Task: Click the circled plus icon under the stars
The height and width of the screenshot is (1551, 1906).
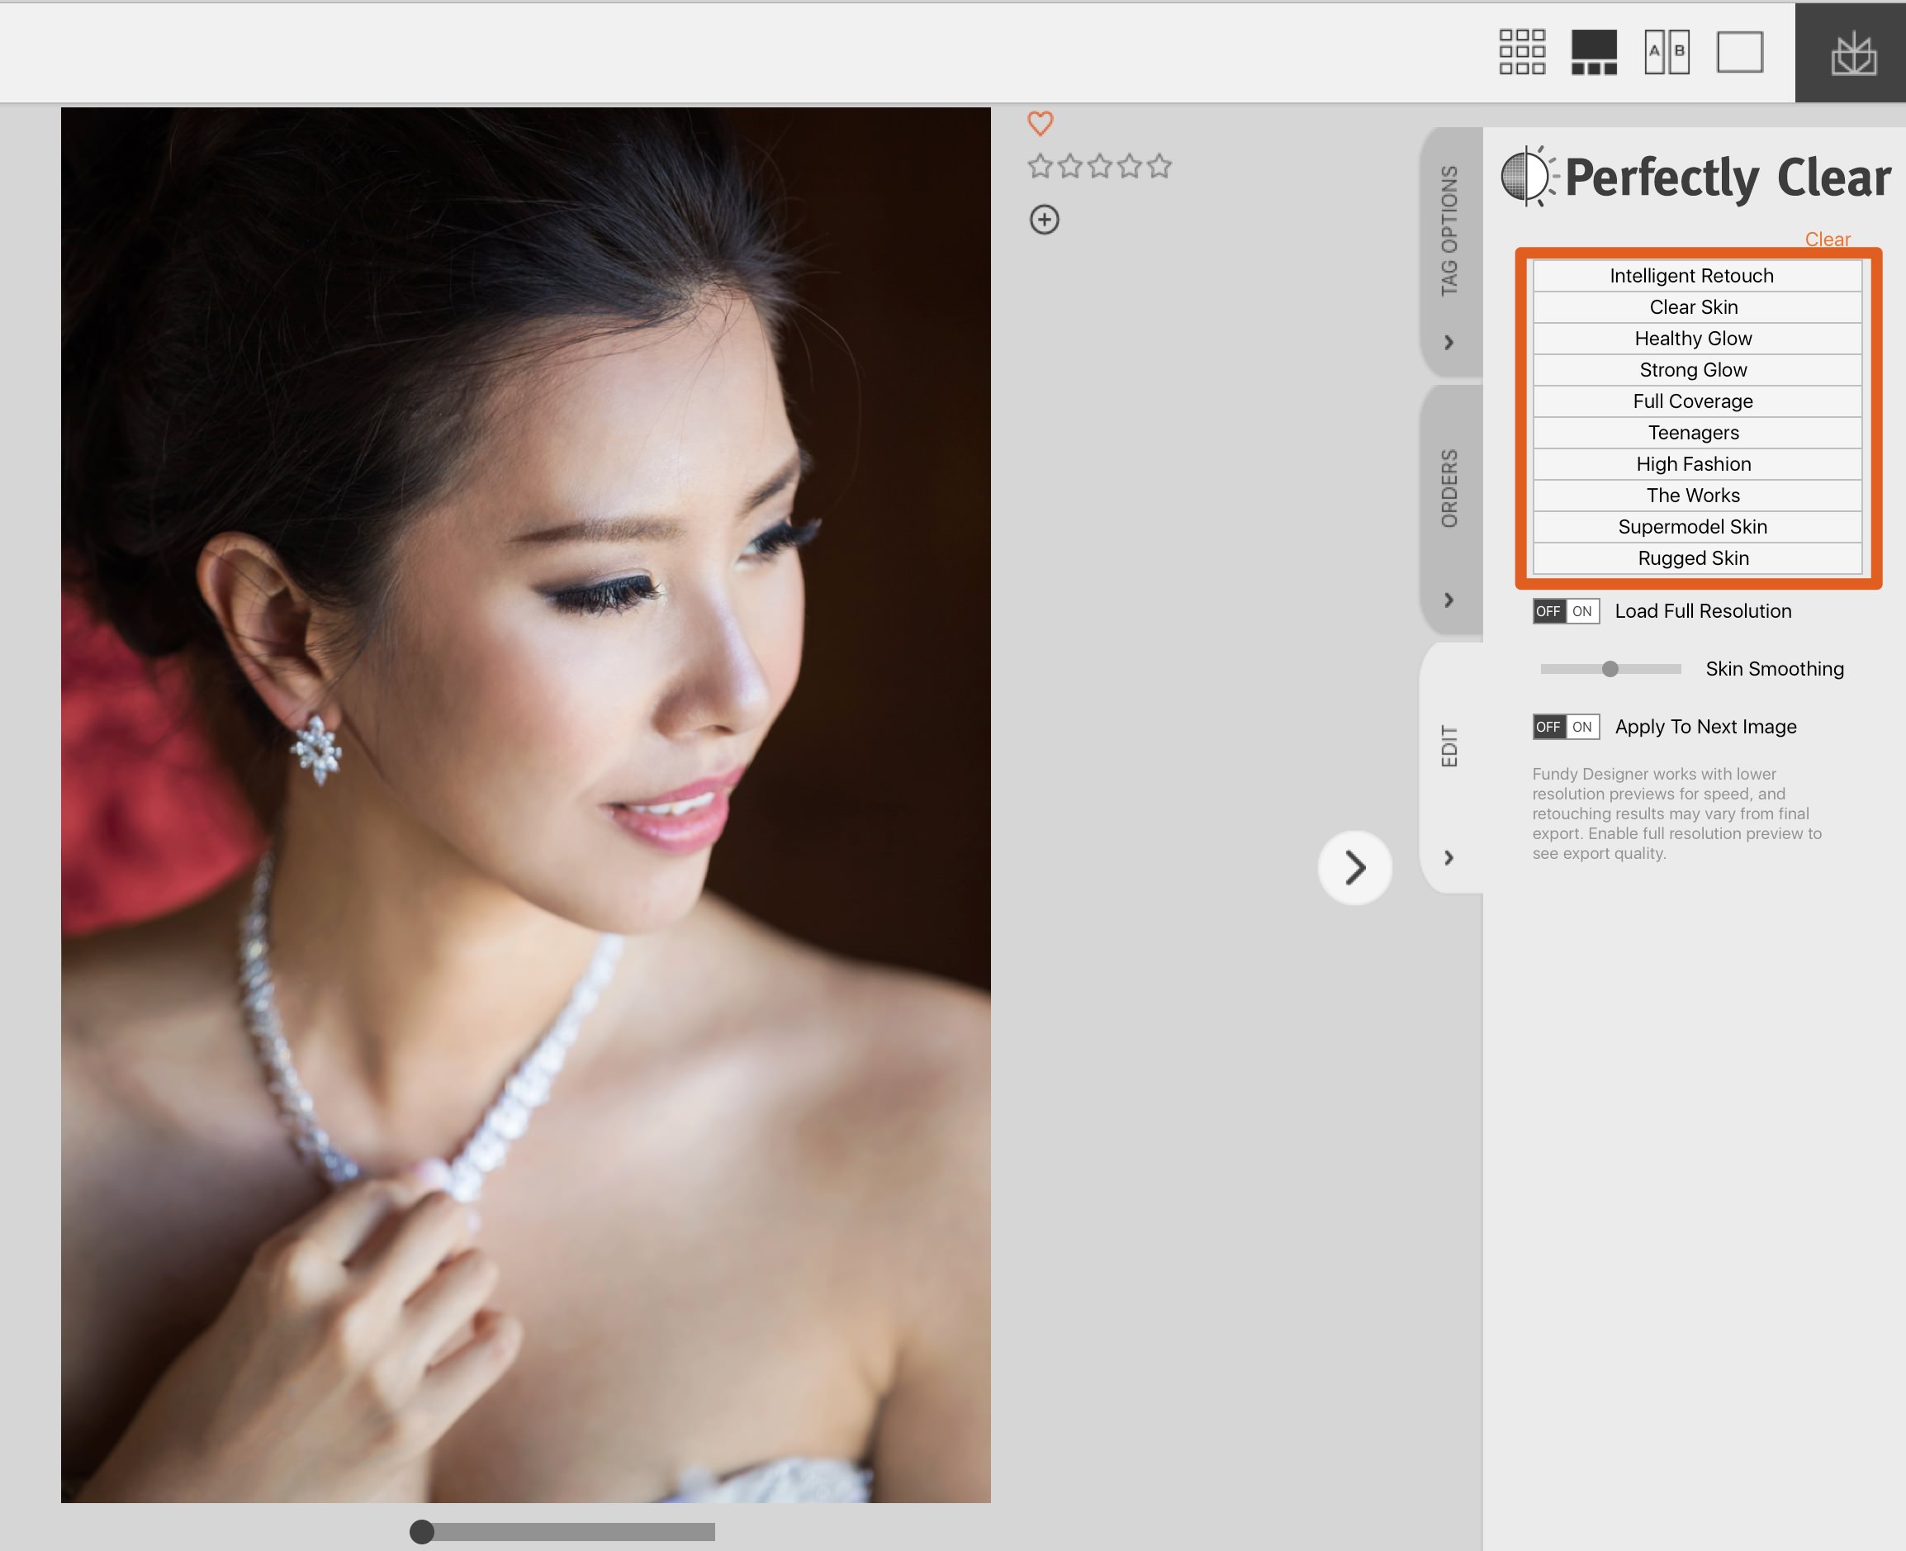Action: point(1044,220)
